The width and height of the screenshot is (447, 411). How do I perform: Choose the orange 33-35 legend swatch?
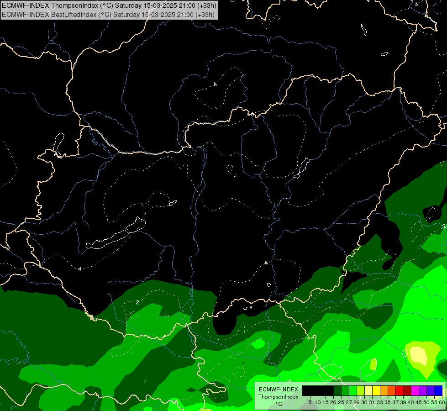(x=384, y=390)
